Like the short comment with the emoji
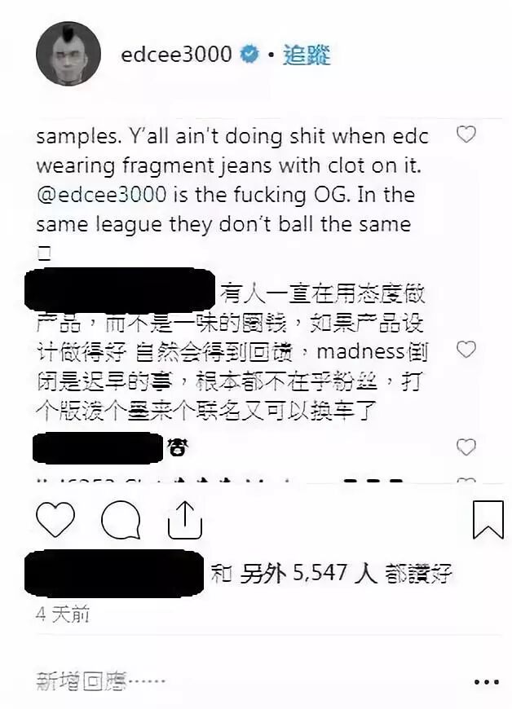512x709 pixels. point(466,447)
